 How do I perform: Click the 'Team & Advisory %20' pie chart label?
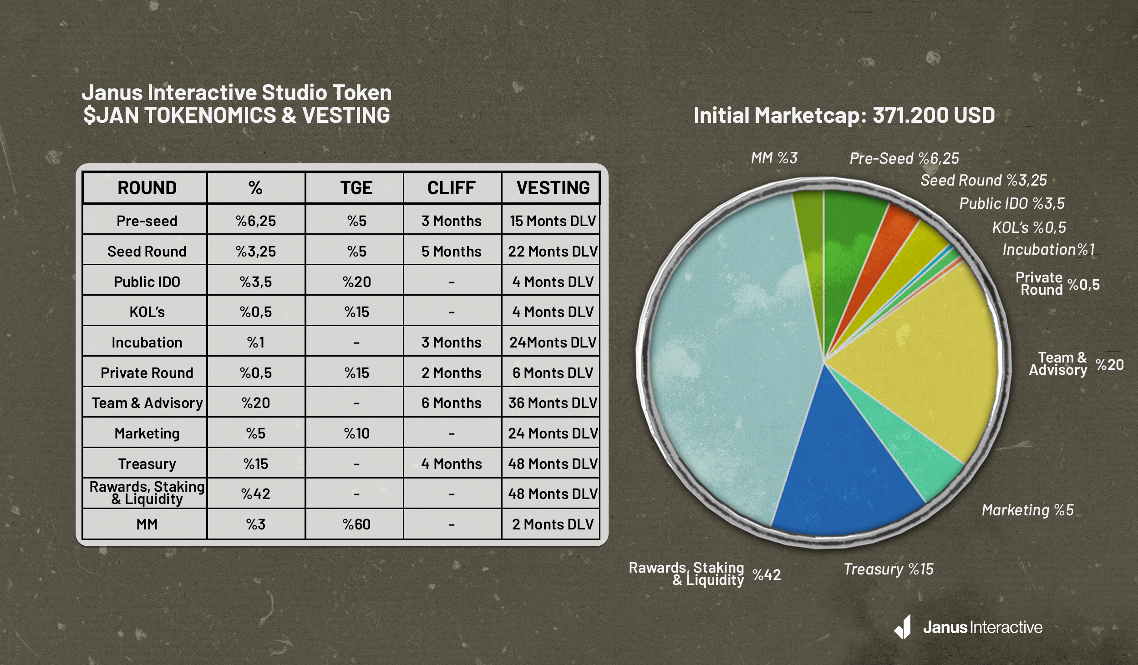pyautogui.click(x=1076, y=364)
